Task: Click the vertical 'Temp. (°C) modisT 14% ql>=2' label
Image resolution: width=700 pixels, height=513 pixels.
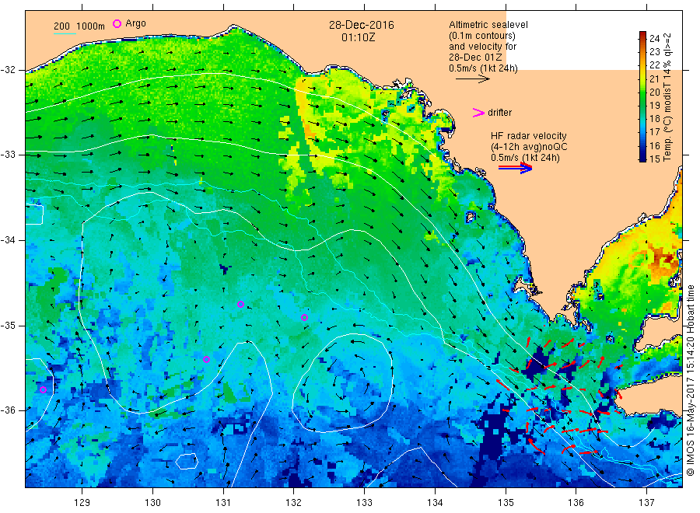Action: [667, 97]
